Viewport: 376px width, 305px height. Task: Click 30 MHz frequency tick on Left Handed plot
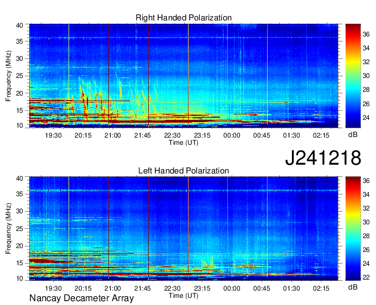(20, 211)
